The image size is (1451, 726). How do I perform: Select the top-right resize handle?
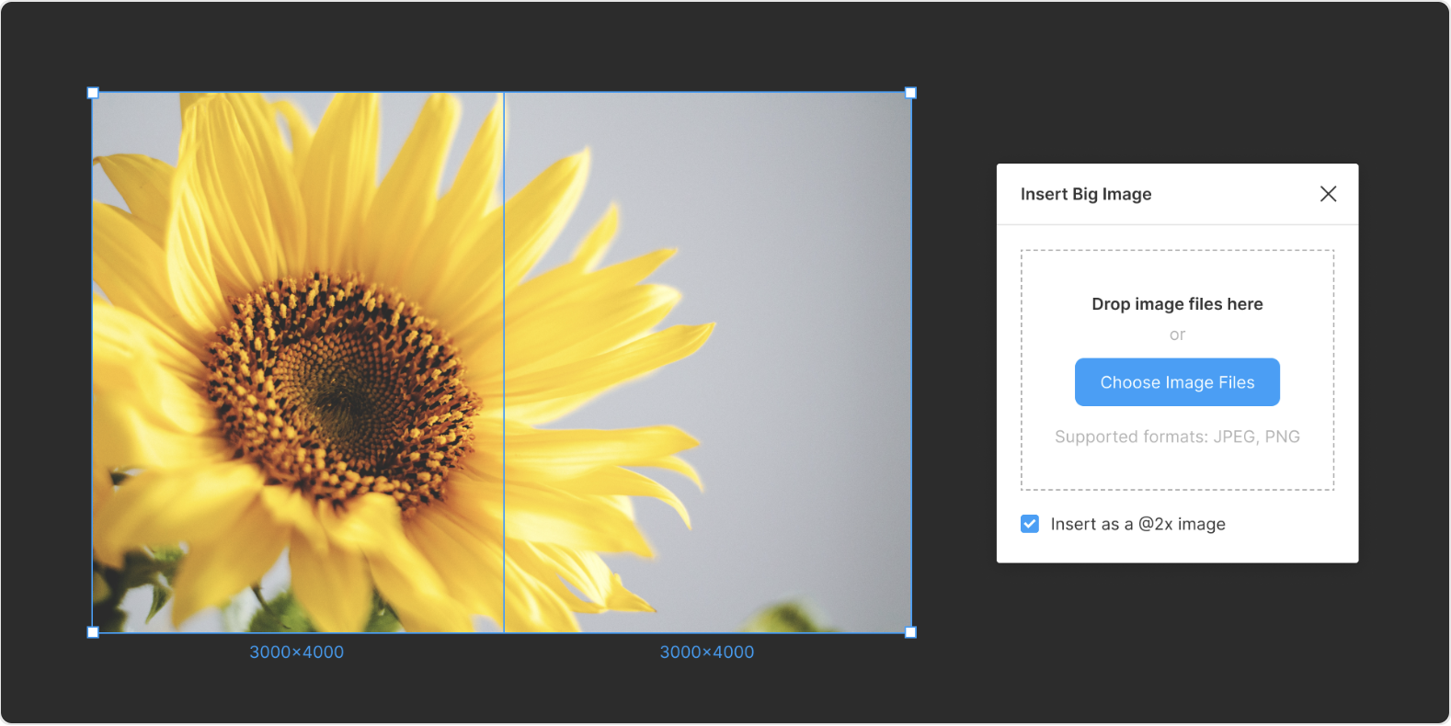pyautogui.click(x=910, y=93)
